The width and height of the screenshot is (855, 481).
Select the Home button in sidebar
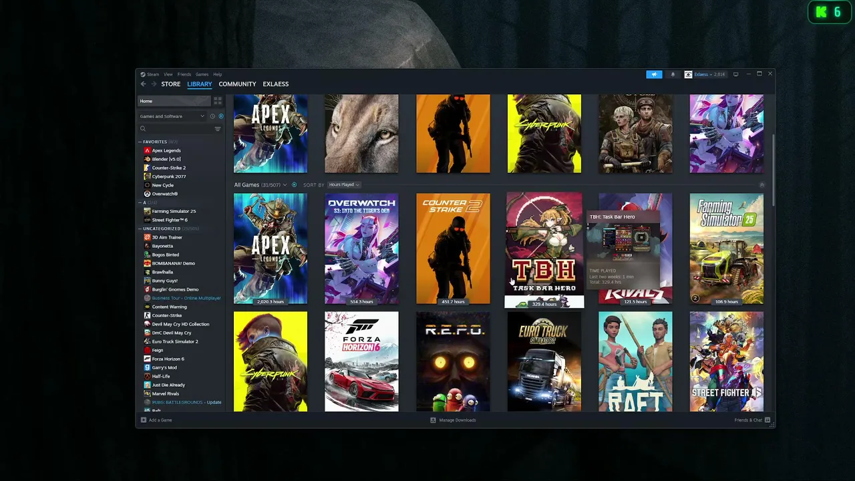[x=174, y=101]
